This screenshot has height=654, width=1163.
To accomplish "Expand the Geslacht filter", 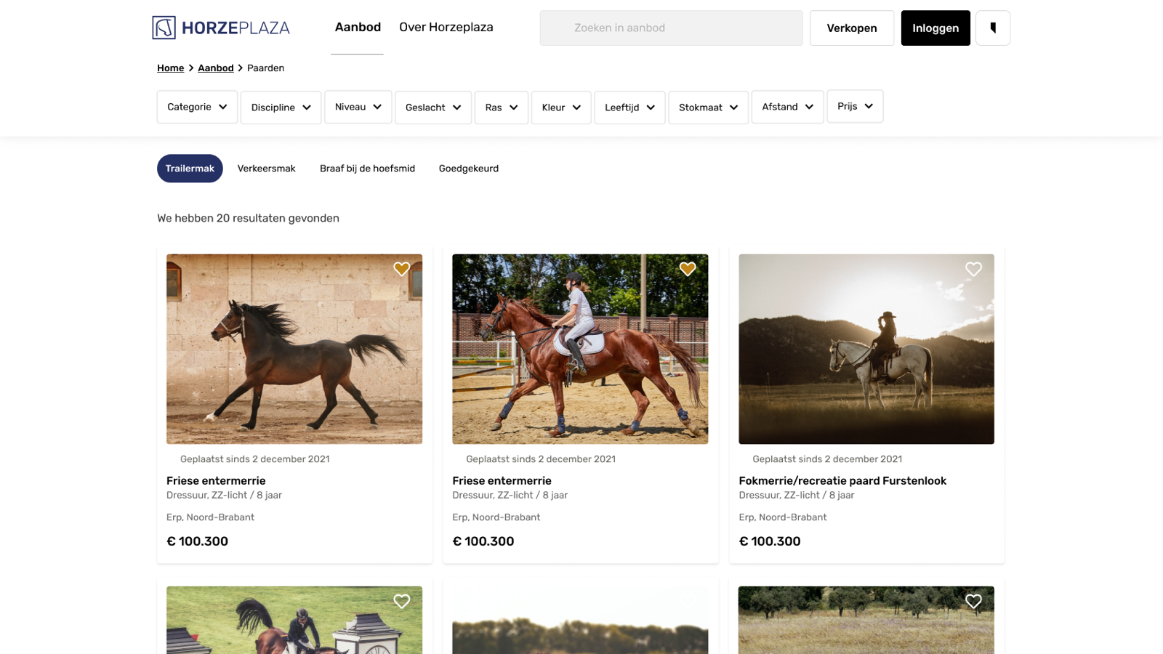I will tap(433, 108).
